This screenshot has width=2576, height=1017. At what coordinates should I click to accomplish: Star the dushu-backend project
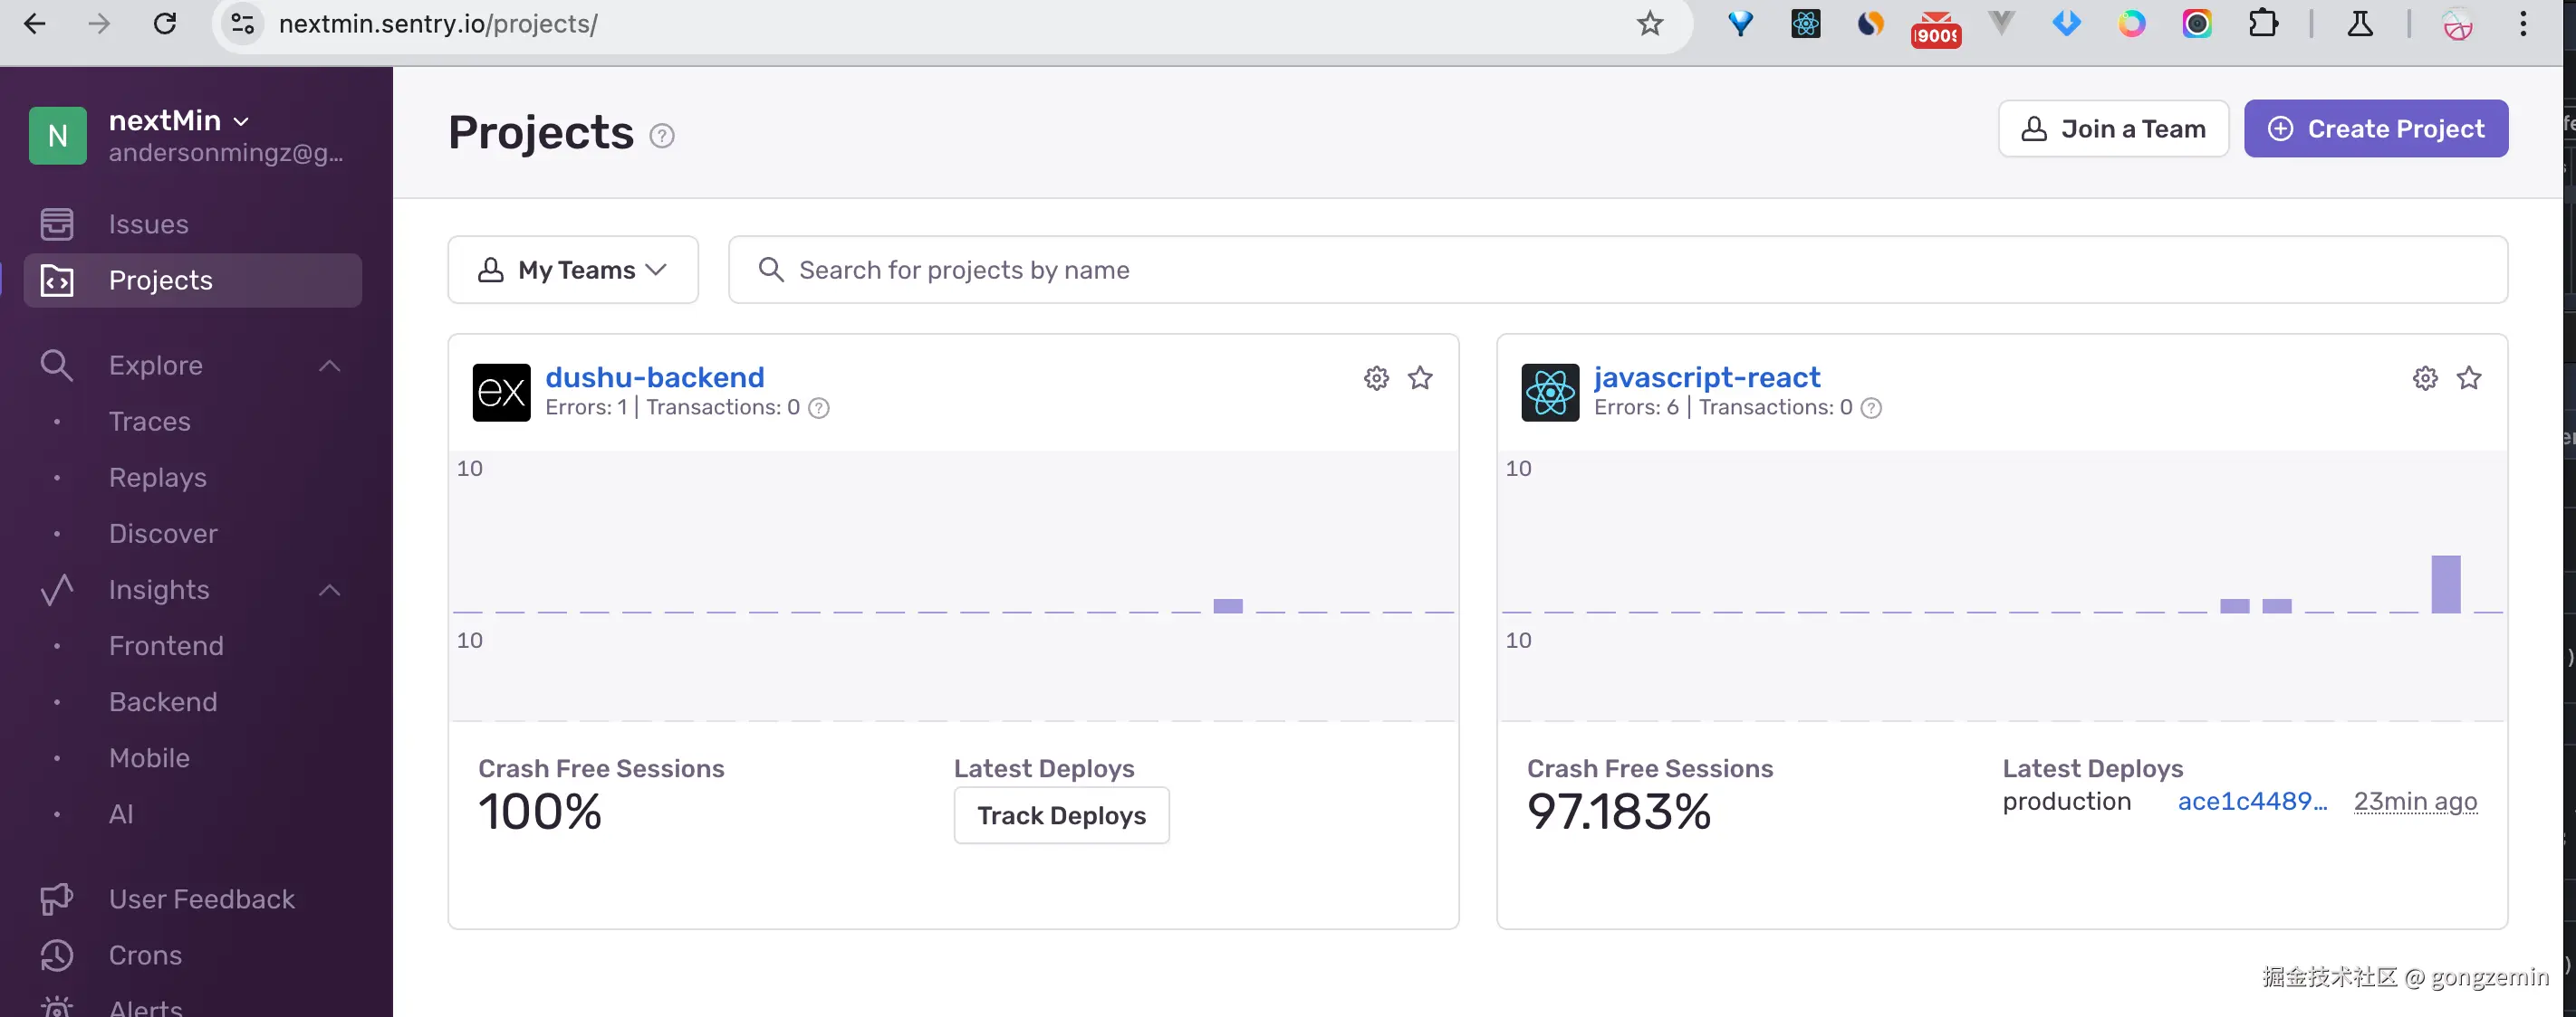coord(1419,377)
